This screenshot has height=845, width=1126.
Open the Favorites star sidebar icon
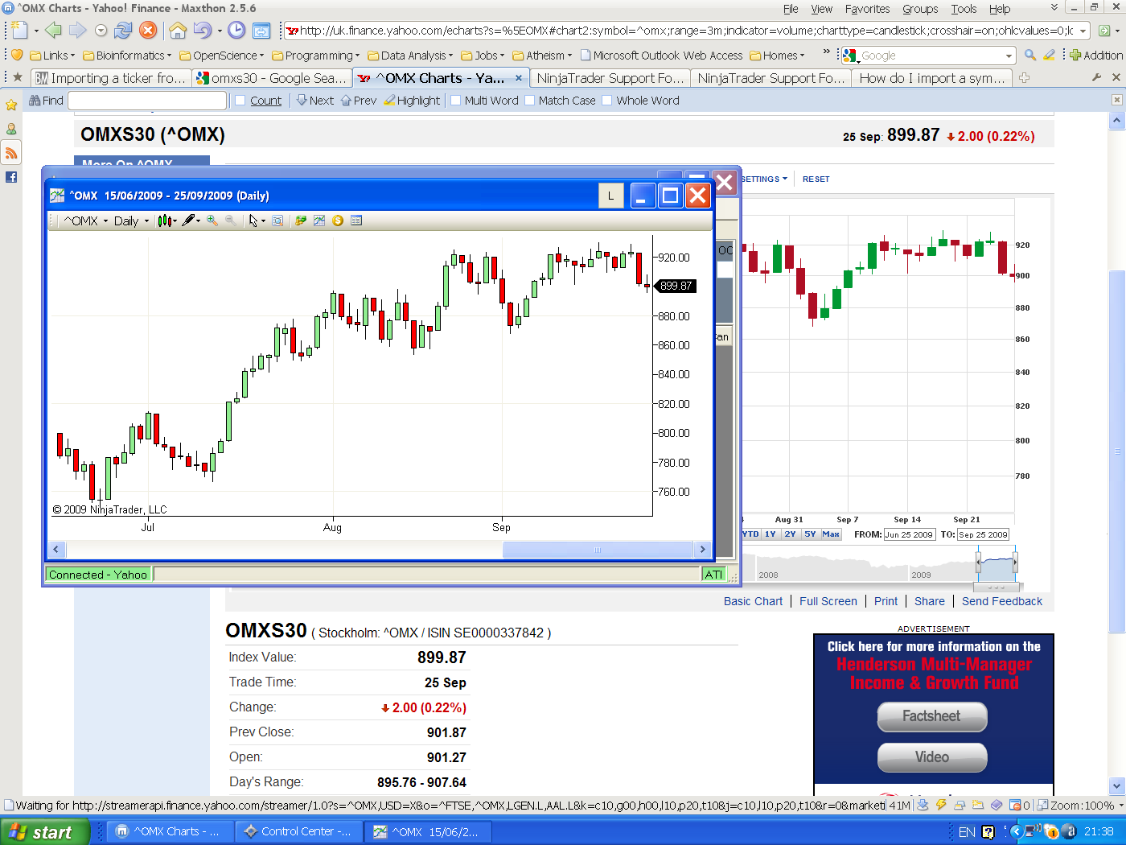point(11,105)
